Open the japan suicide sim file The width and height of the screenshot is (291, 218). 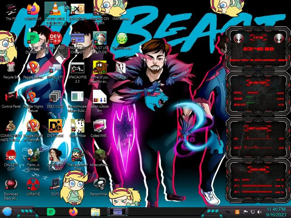click(x=99, y=102)
